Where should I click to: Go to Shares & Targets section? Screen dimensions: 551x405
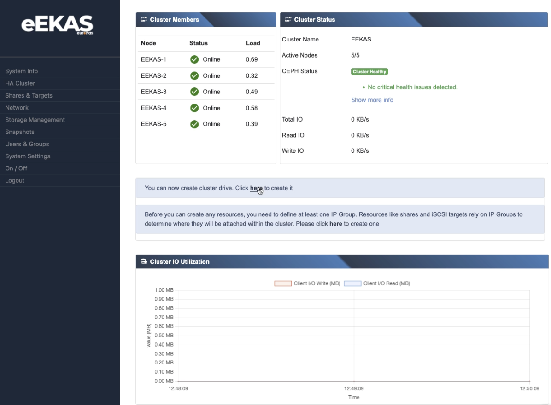tap(29, 95)
